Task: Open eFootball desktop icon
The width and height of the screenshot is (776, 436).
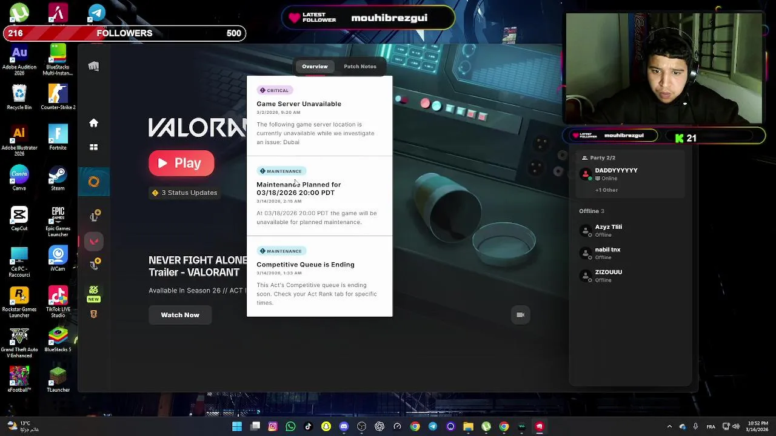Action: [x=19, y=379]
